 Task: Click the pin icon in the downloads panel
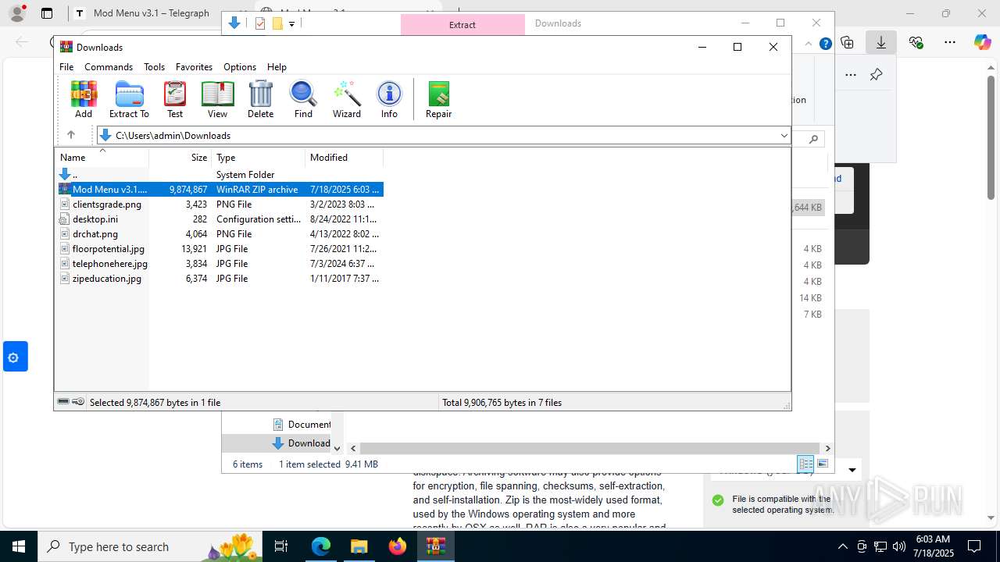(x=876, y=75)
